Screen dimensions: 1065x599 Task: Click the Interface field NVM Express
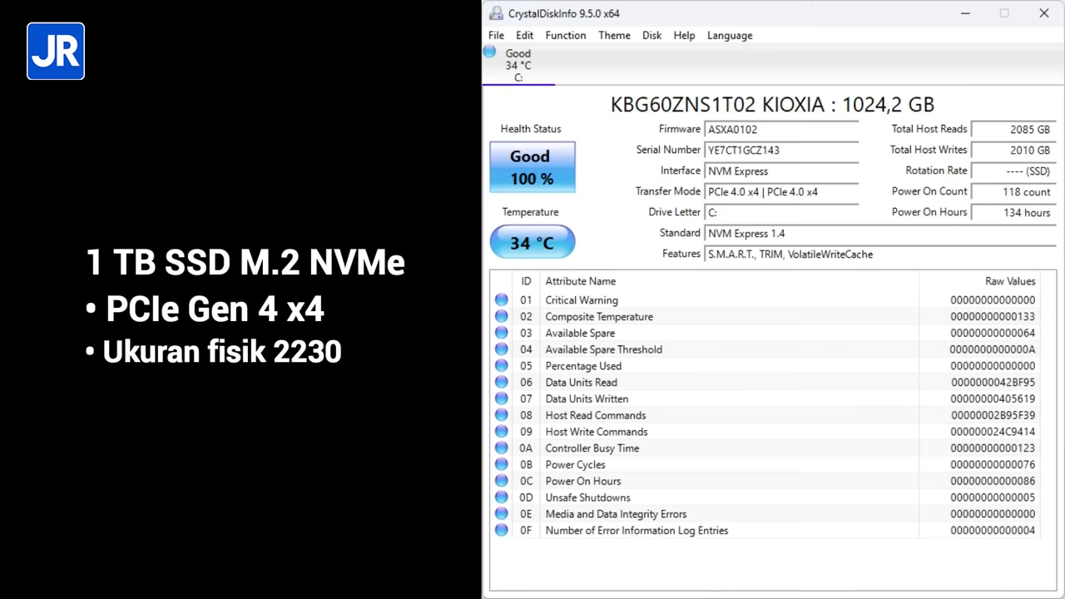(x=781, y=171)
